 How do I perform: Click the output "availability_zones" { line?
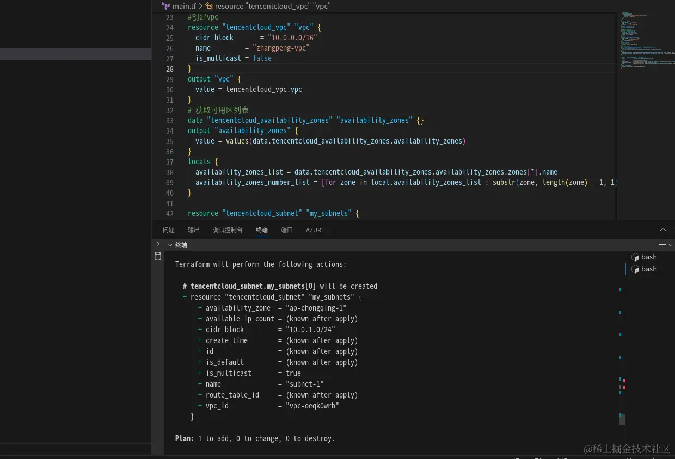point(243,131)
